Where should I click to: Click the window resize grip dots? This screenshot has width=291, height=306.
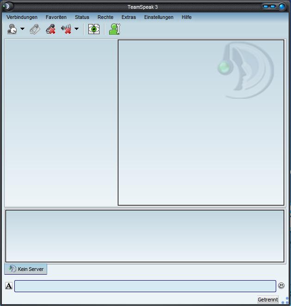click(285, 300)
